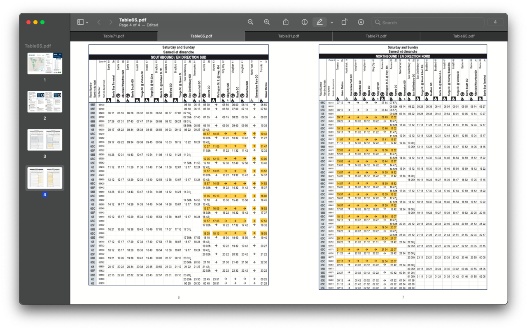Rotate the page with the rotate icon

tap(344, 22)
